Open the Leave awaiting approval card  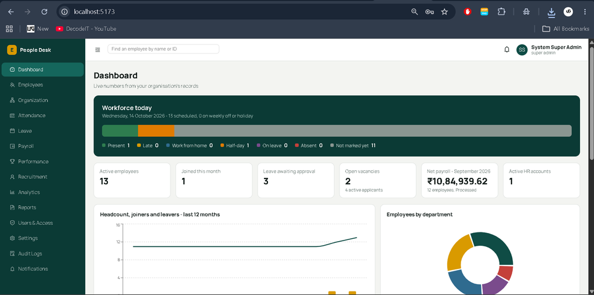click(x=296, y=180)
